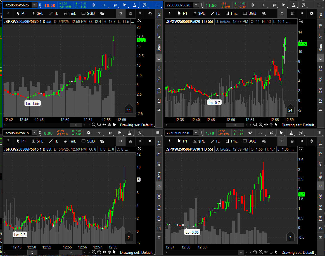
Task: Pin the drawing toolbar in P5625 panel
Action: pyautogui.click(x=8, y=13)
